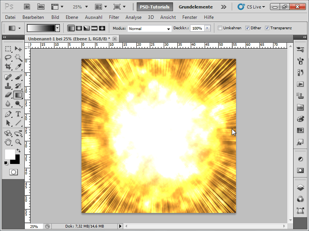Open the Datei menu
The image size is (309, 231).
coord(10,17)
